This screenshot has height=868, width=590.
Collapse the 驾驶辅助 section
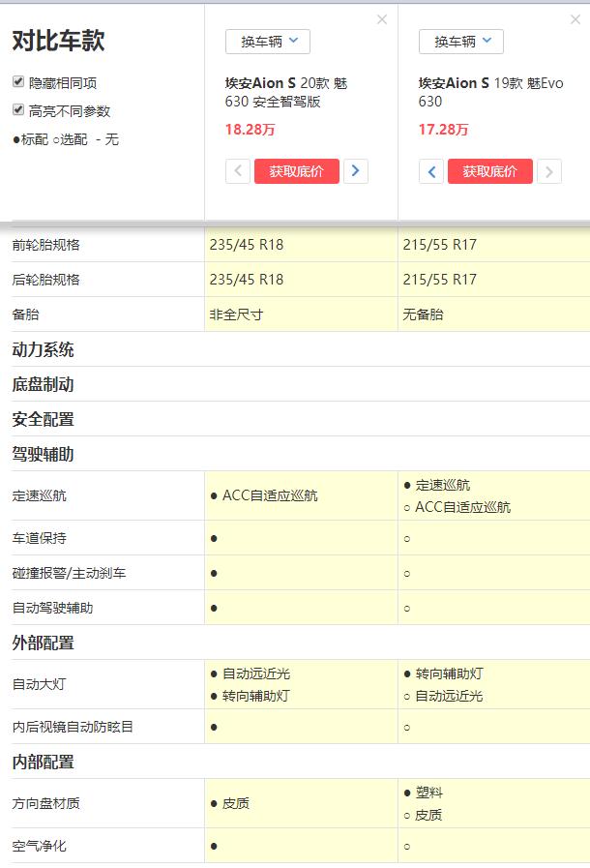click(x=44, y=454)
